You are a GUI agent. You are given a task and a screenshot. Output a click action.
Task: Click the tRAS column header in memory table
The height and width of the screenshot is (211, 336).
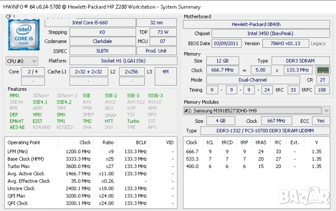[261, 142]
